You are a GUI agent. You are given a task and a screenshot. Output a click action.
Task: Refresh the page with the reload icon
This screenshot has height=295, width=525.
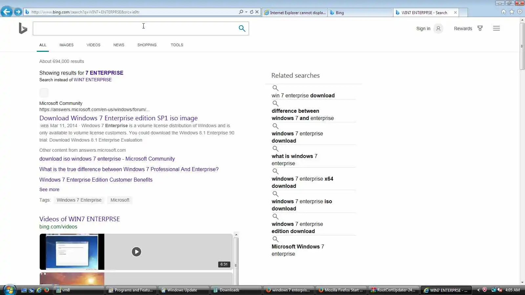point(252,12)
